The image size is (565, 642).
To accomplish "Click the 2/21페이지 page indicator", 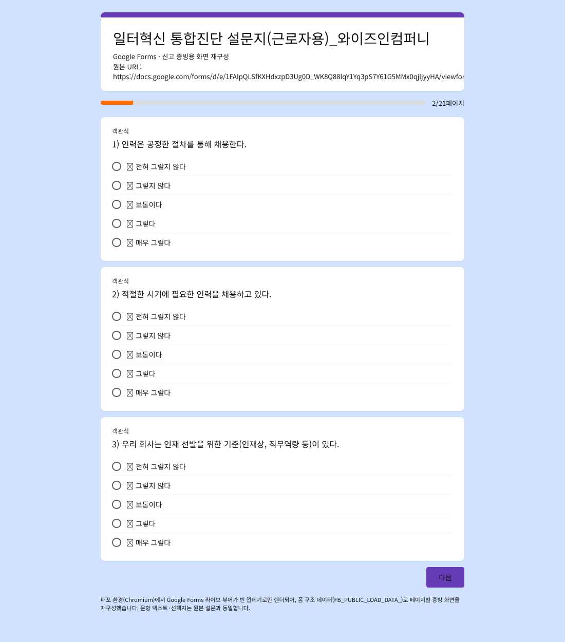I will click(x=448, y=103).
